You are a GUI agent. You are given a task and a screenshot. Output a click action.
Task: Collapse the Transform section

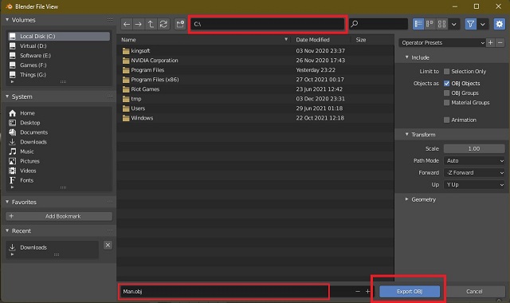406,135
